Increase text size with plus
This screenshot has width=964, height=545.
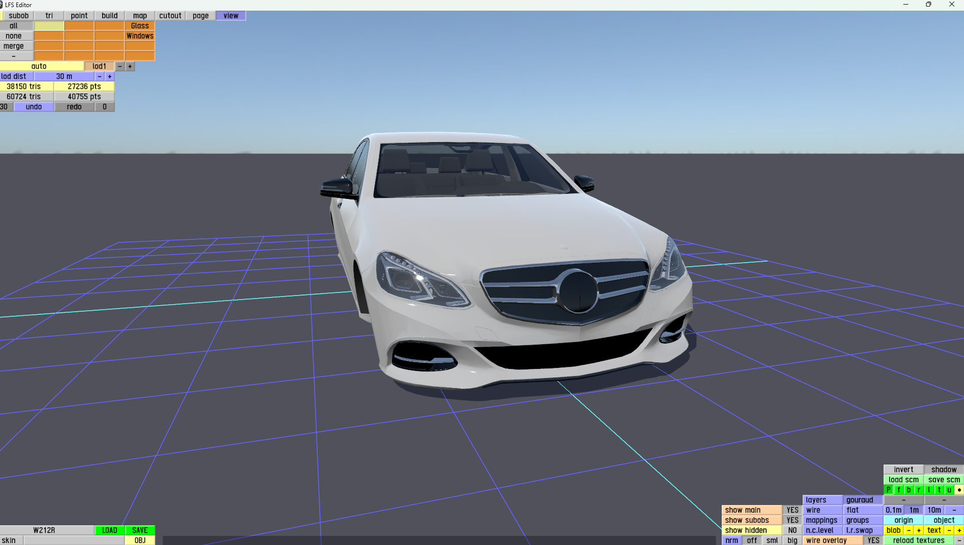959,530
